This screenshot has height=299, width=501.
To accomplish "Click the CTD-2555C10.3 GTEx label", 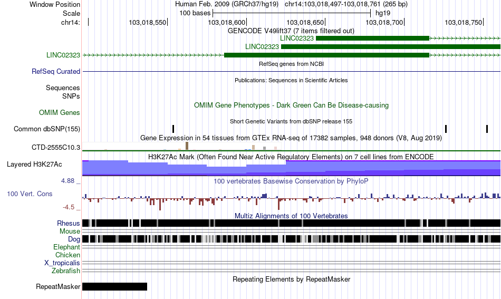I will [56, 147].
